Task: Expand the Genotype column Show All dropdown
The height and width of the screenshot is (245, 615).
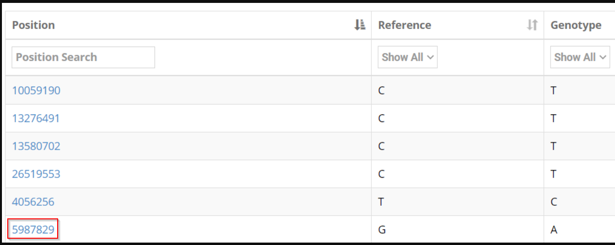Action: pyautogui.click(x=580, y=57)
